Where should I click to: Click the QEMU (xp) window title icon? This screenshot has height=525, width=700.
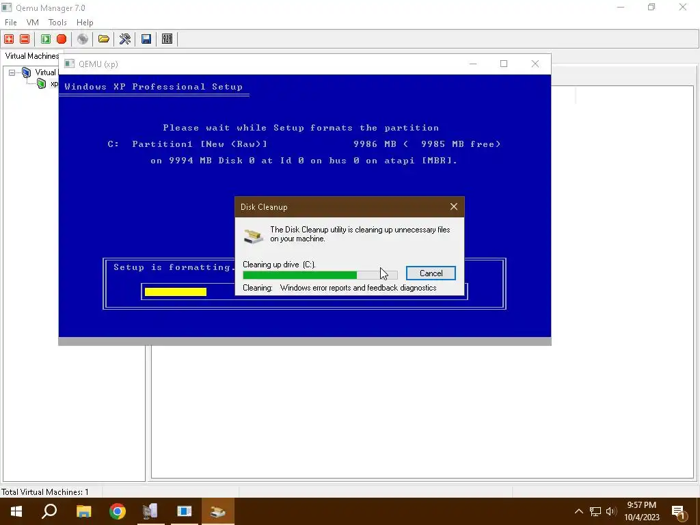69,64
